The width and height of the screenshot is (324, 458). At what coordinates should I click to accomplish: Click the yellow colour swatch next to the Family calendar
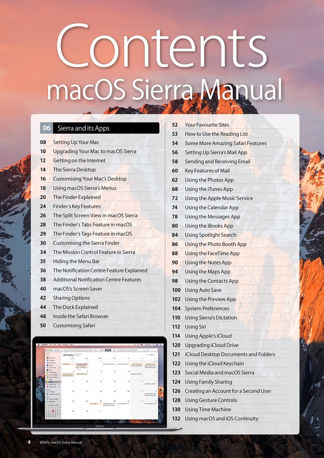click(x=48, y=382)
